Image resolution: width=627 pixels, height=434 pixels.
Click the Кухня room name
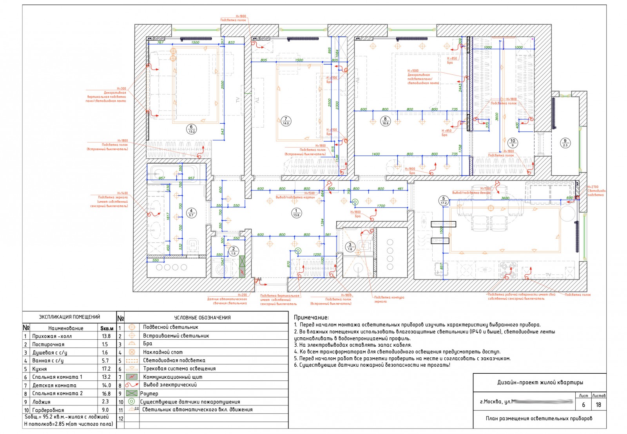pos(40,369)
